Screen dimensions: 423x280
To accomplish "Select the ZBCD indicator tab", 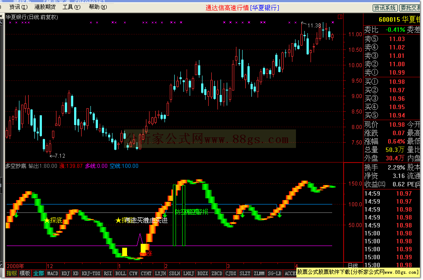I will coord(217,273).
